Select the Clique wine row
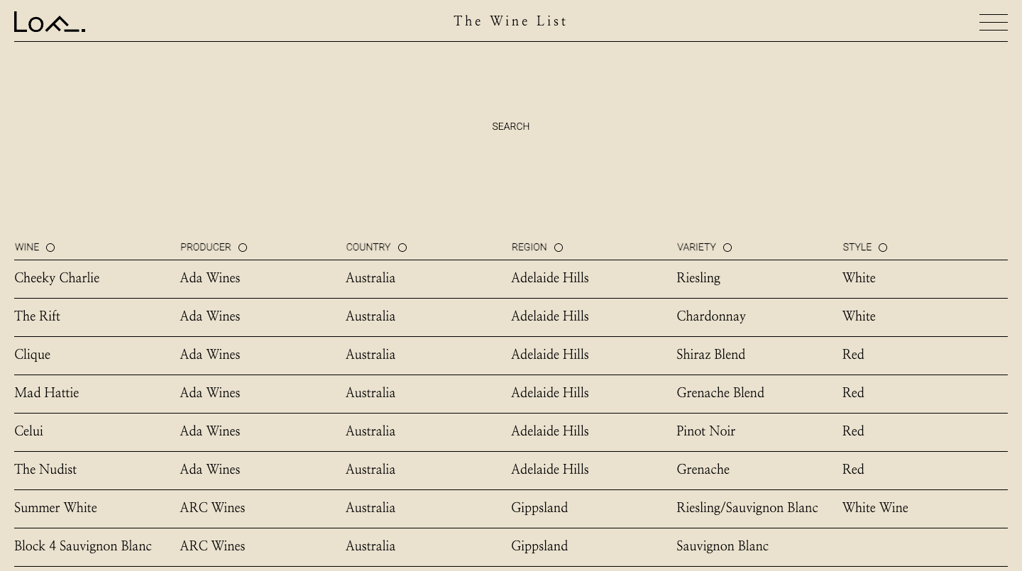This screenshot has width=1022, height=571. (511, 355)
